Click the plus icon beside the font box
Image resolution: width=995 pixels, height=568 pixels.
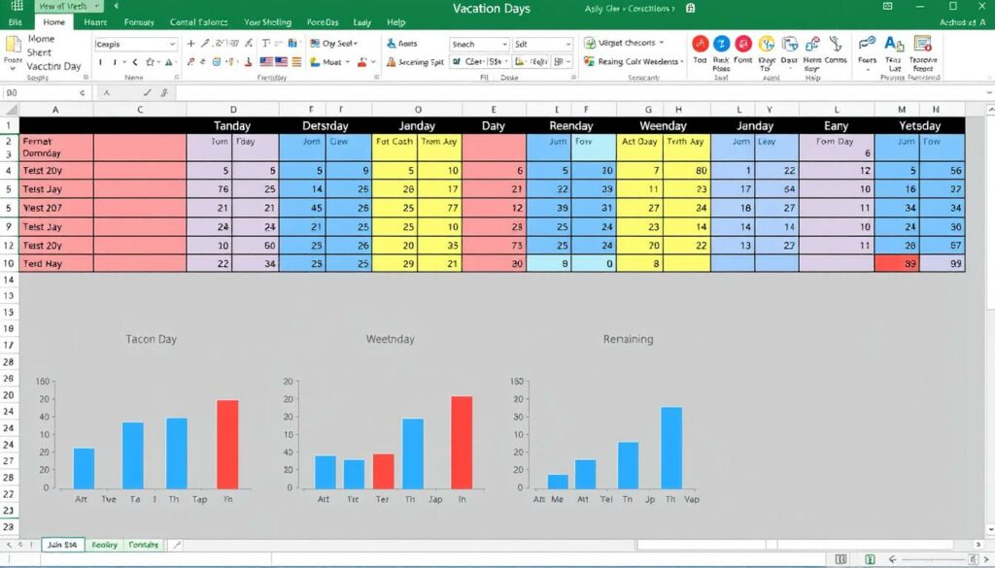point(191,44)
